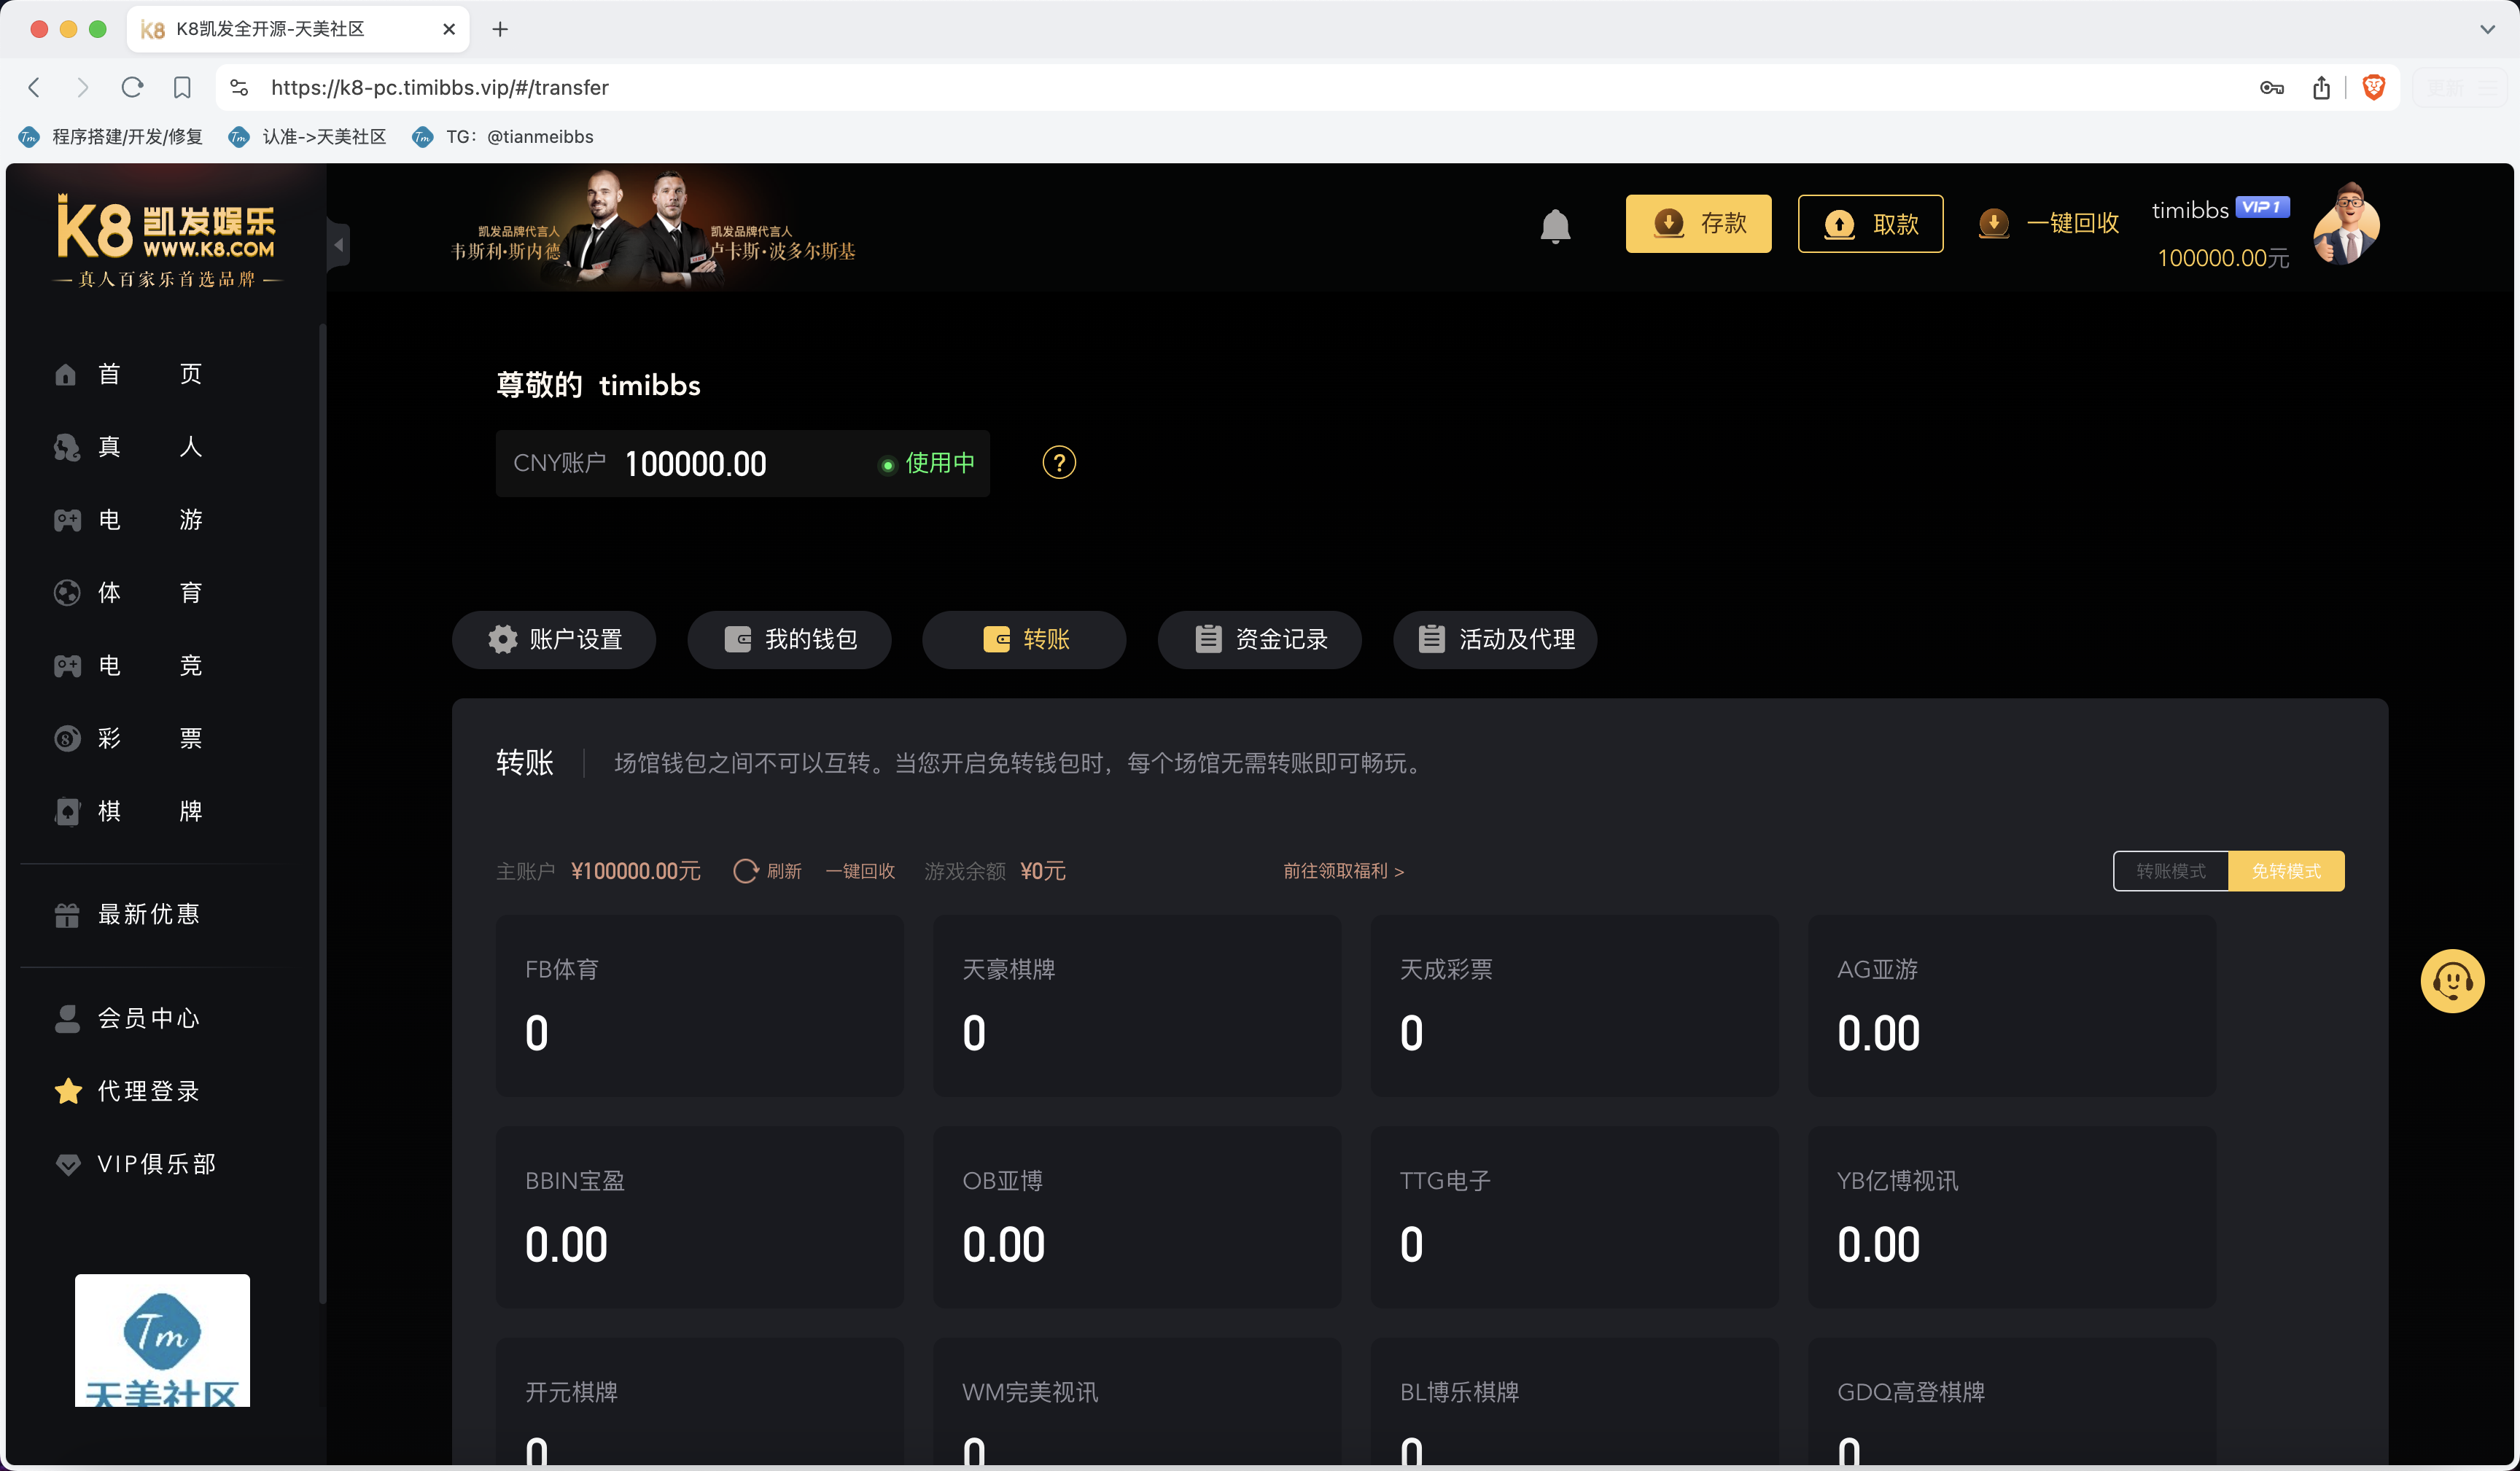Viewport: 2520px width, 1471px height.
Task: Click the yellow question mark help icon
Action: [1059, 462]
